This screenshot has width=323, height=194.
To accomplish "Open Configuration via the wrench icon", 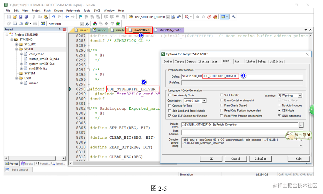I will pos(234,17).
